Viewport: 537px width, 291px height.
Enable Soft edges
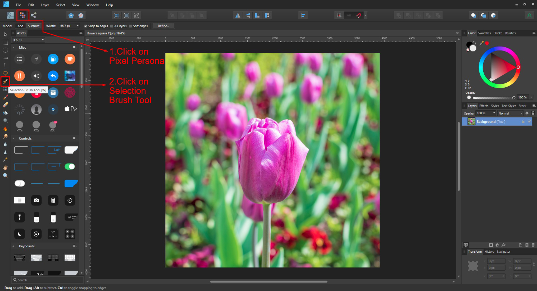(x=130, y=26)
